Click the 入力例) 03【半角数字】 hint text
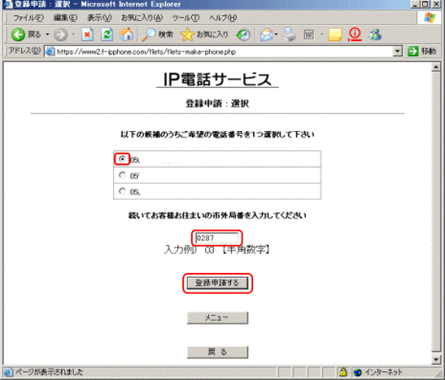 pyautogui.click(x=218, y=250)
